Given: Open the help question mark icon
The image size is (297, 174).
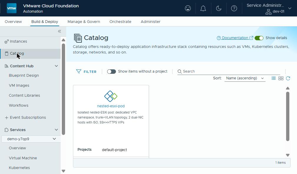Looking at the screenshot, I should [234, 8].
